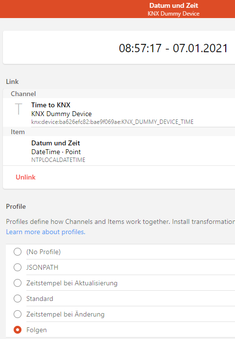Choose the JSONPATH profile
Image resolution: width=235 pixels, height=339 pixels.
pos(18,267)
